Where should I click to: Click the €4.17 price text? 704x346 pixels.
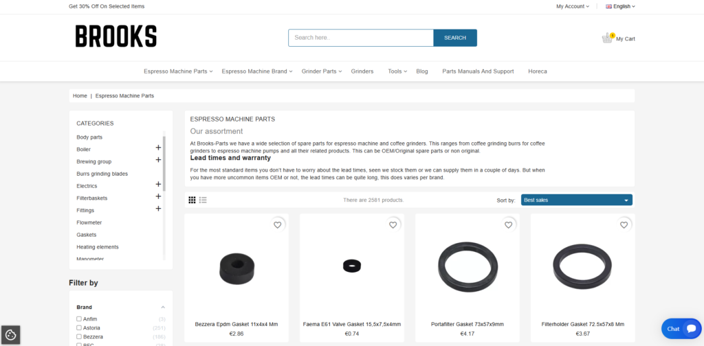click(467, 334)
